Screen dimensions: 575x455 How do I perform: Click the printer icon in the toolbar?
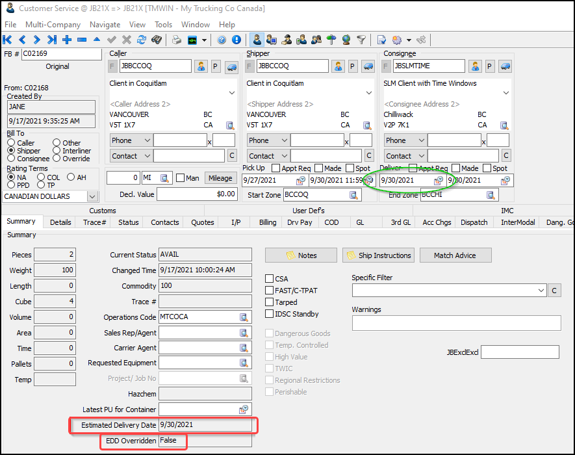coord(177,40)
